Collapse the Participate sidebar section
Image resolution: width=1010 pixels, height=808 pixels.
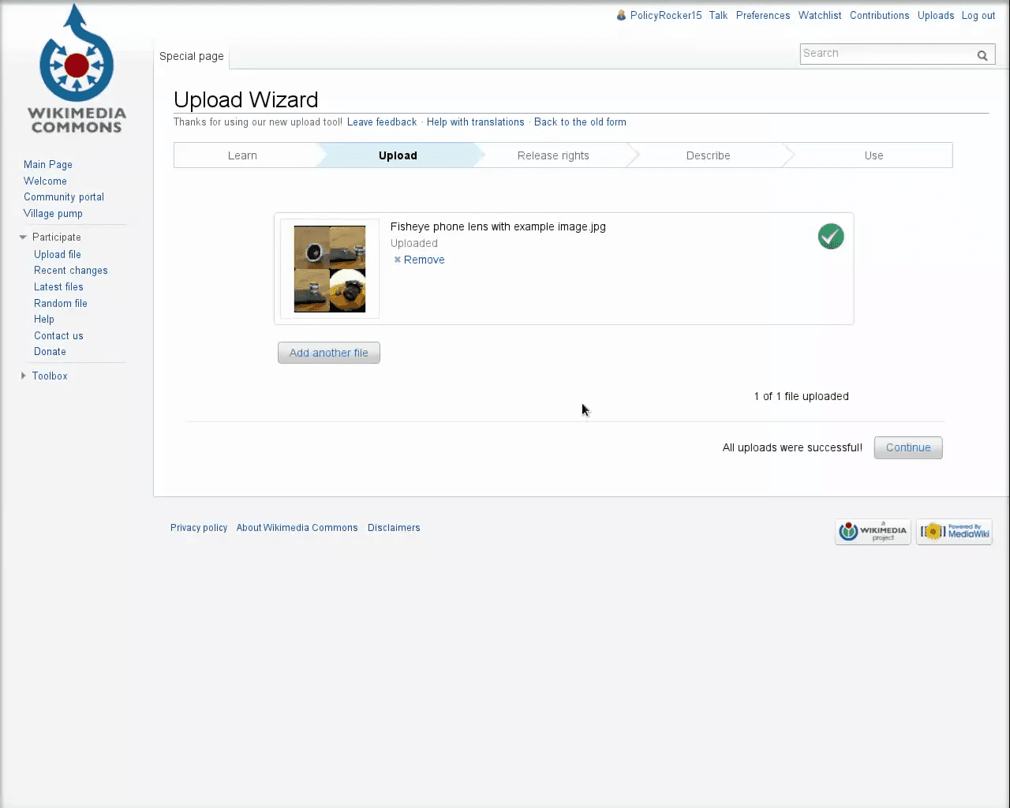tap(23, 237)
